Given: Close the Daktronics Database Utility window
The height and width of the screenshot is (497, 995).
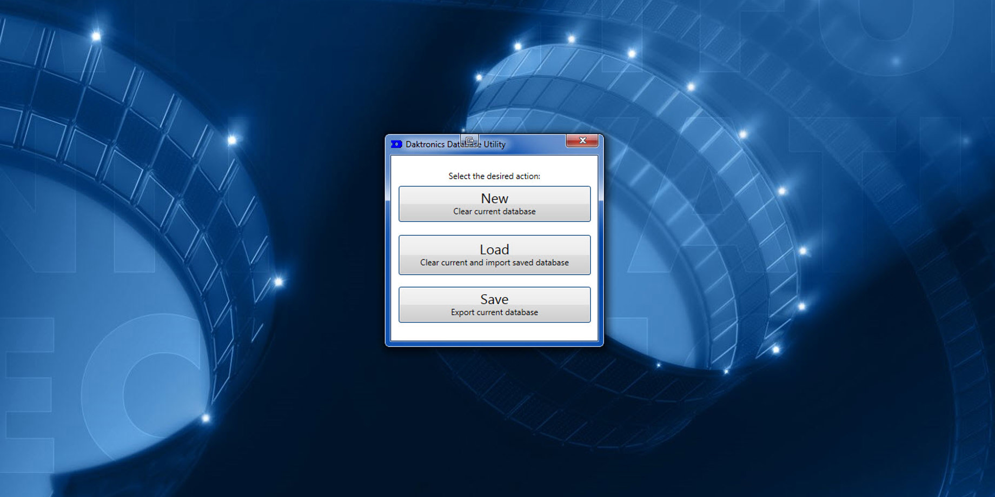Looking at the screenshot, I should click(582, 140).
